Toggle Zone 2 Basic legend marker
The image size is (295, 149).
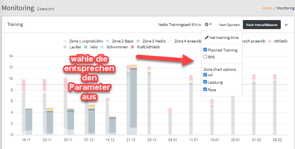[x=108, y=41]
